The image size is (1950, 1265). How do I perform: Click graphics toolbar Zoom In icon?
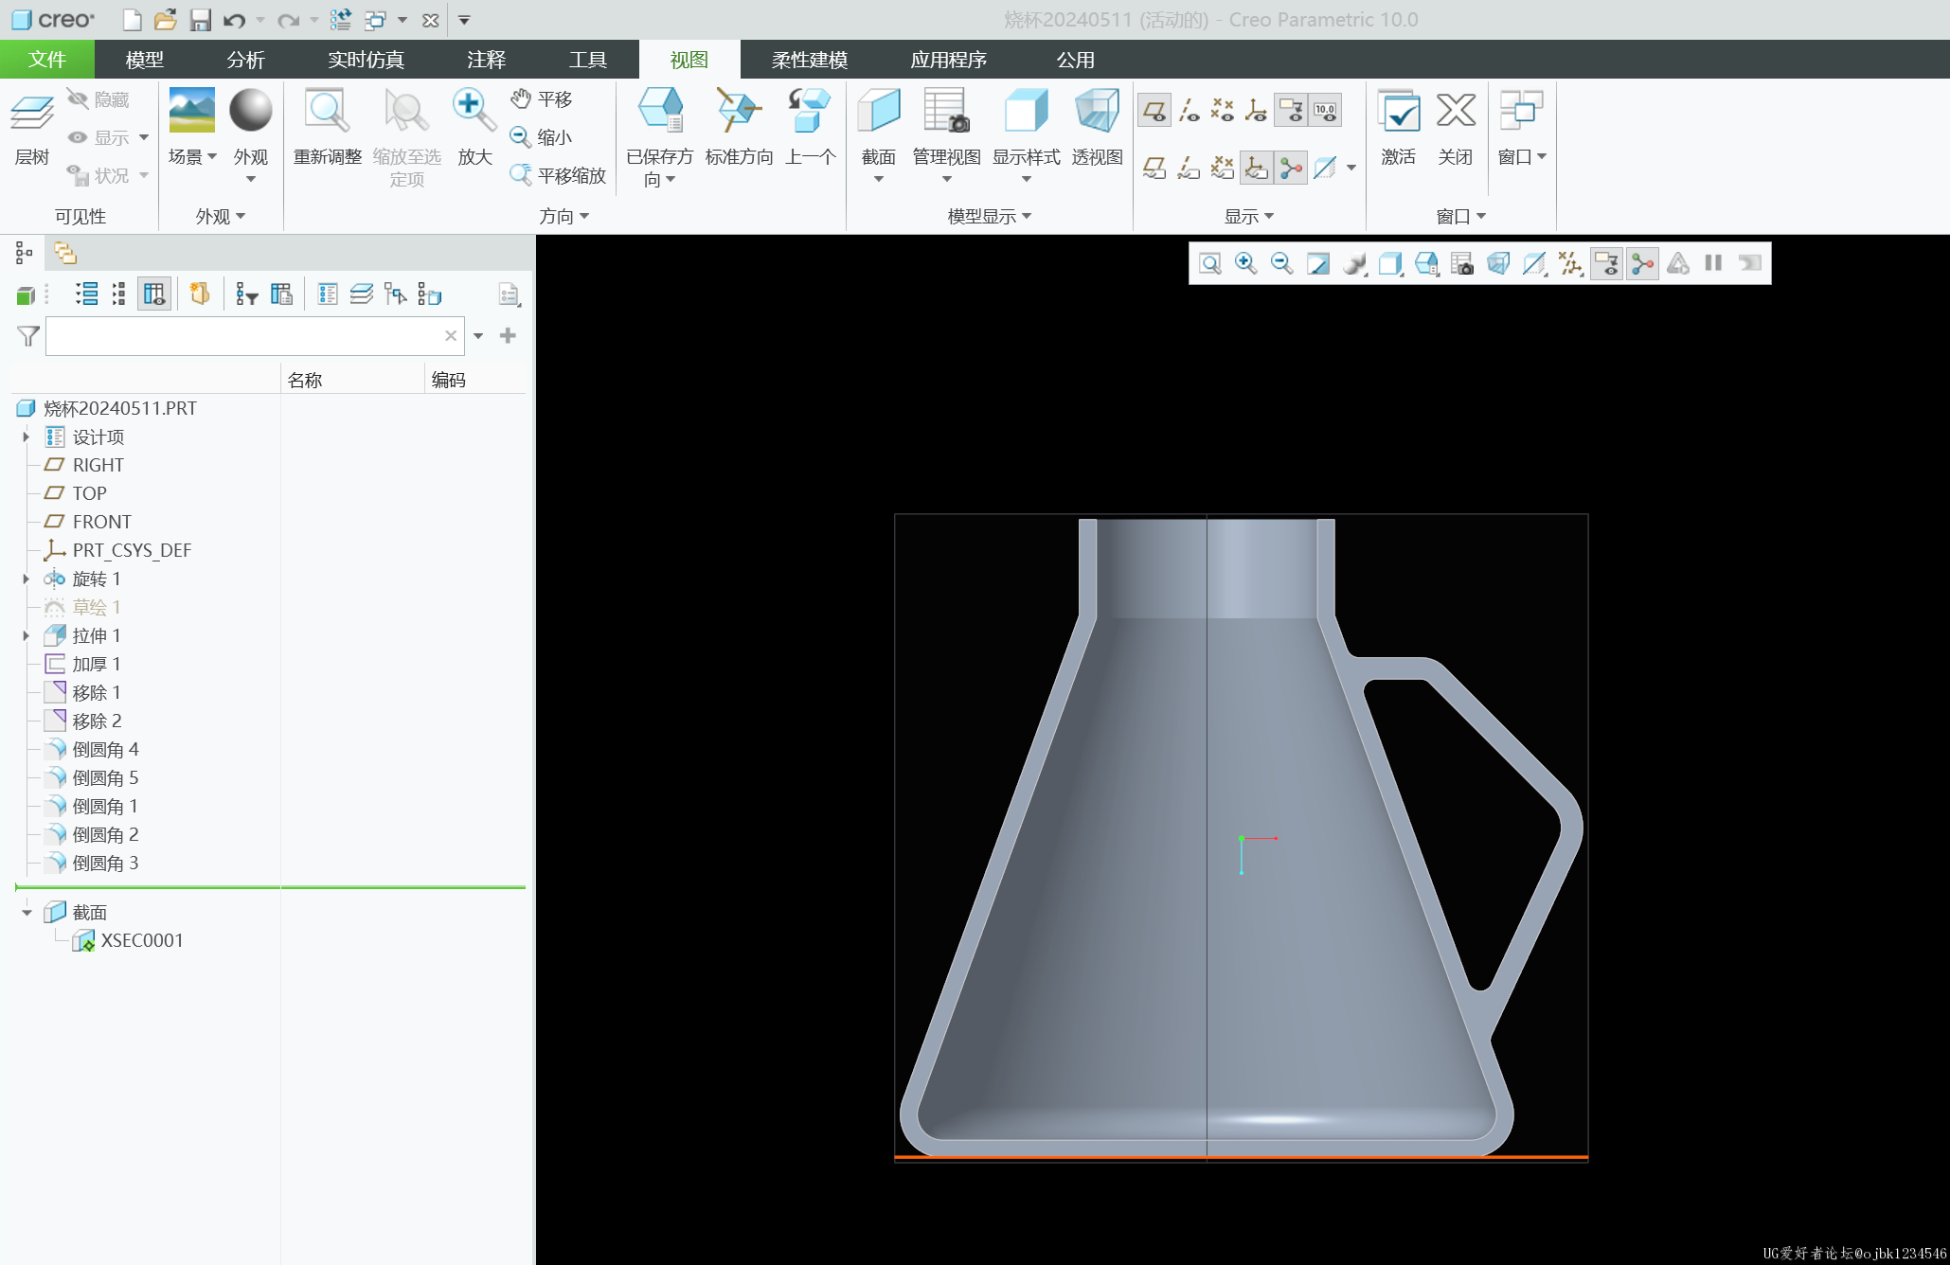[1245, 263]
